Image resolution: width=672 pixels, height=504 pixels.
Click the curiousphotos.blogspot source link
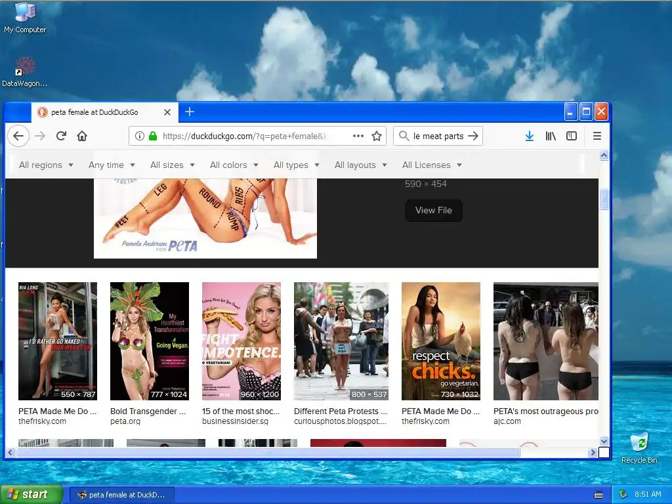tap(341, 421)
